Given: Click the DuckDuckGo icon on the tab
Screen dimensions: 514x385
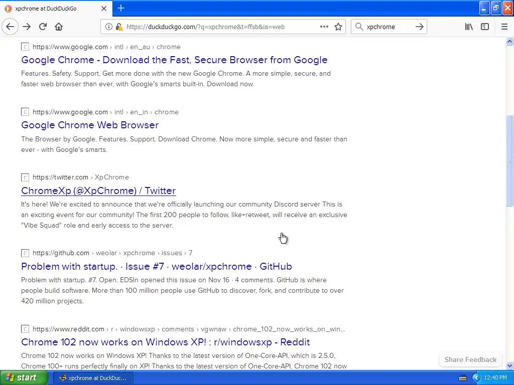Looking at the screenshot, I should tap(8, 9).
